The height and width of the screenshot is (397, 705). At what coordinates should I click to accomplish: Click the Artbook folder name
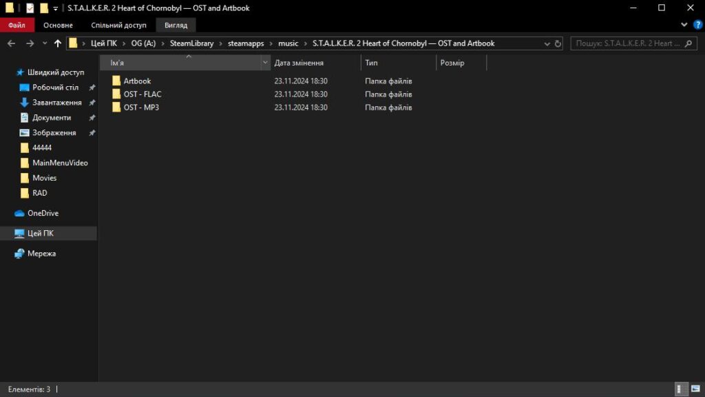tap(137, 81)
